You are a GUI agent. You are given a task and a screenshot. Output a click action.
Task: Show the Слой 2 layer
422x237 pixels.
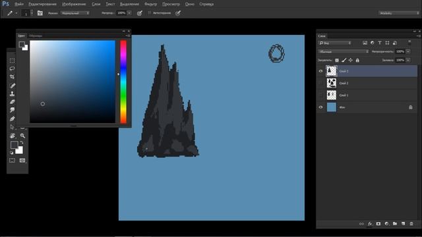320,83
